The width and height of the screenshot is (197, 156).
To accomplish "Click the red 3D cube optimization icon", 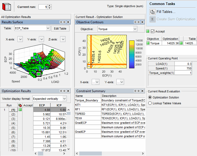I will pos(7,7).
